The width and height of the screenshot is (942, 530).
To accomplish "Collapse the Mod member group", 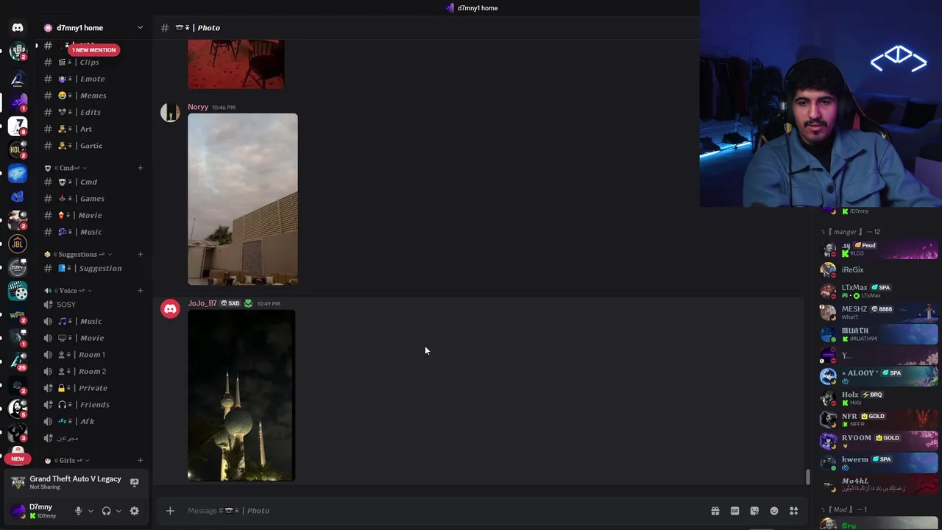I will [843, 509].
